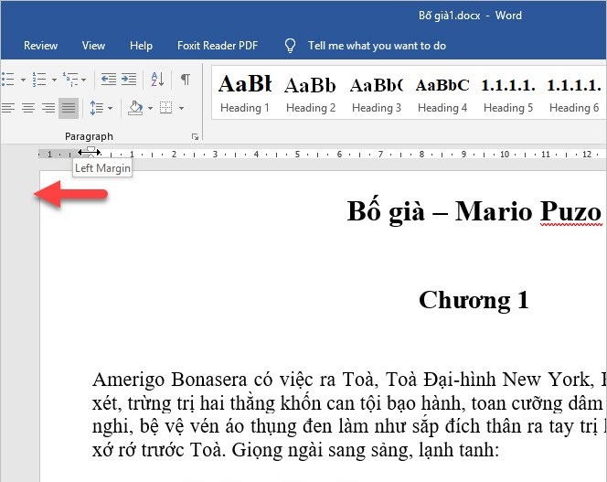Toggle Show/Hide paragraph marks
The width and height of the screenshot is (607, 482).
pyautogui.click(x=186, y=79)
